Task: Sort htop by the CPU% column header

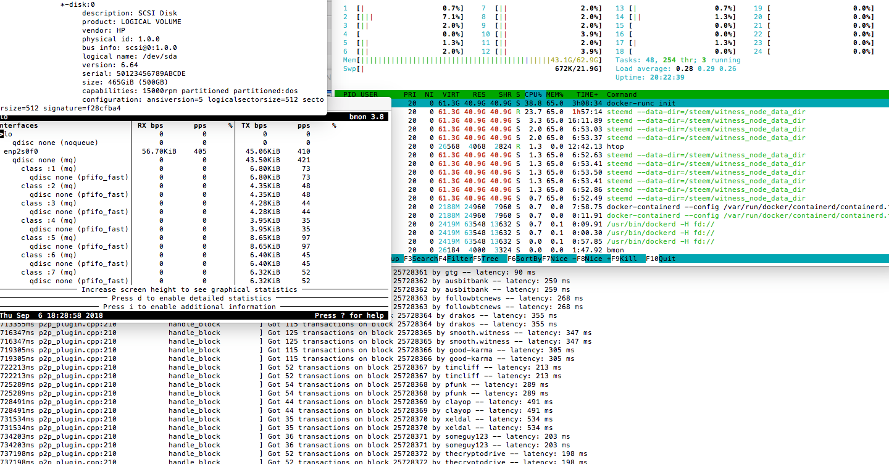Action: [533, 94]
